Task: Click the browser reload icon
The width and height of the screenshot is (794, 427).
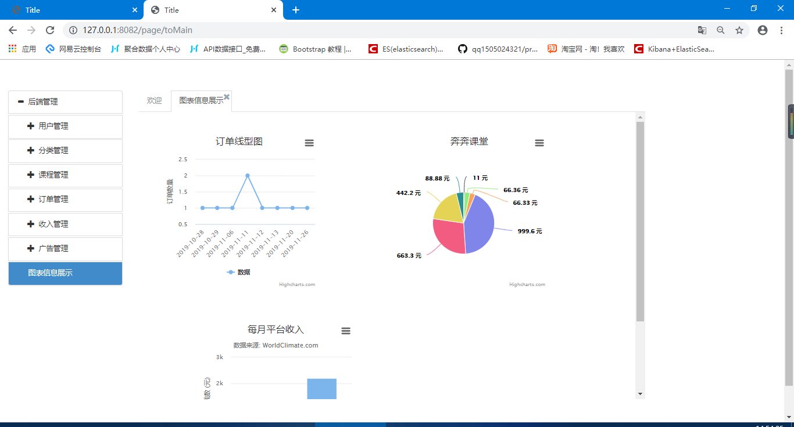Action: click(50, 30)
